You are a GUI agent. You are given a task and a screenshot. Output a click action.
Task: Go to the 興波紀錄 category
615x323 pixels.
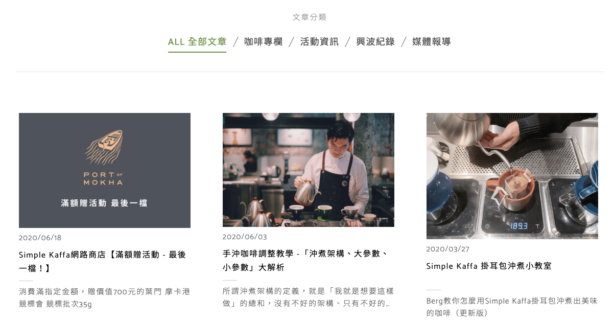point(375,42)
